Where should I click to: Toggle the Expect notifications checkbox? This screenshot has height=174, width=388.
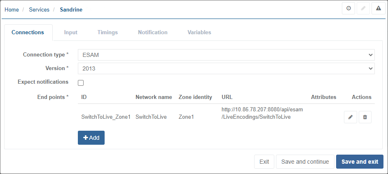click(81, 83)
